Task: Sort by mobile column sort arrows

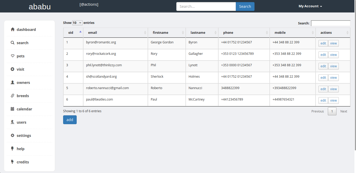Action: point(313,32)
